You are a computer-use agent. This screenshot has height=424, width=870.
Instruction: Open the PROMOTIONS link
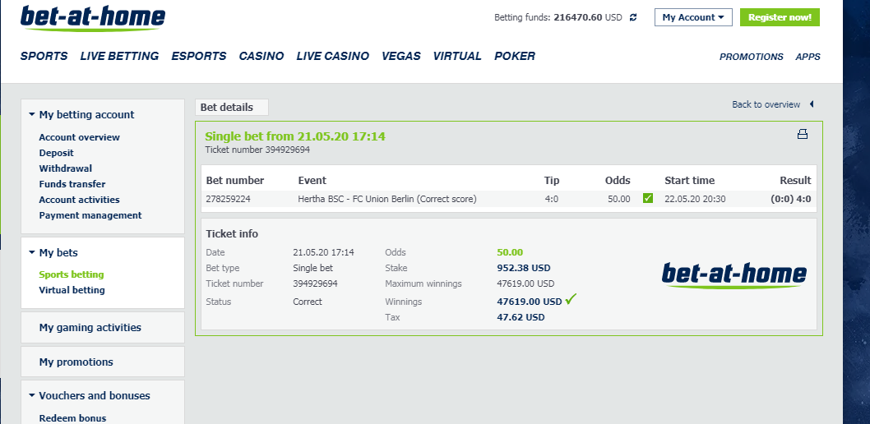tap(752, 57)
